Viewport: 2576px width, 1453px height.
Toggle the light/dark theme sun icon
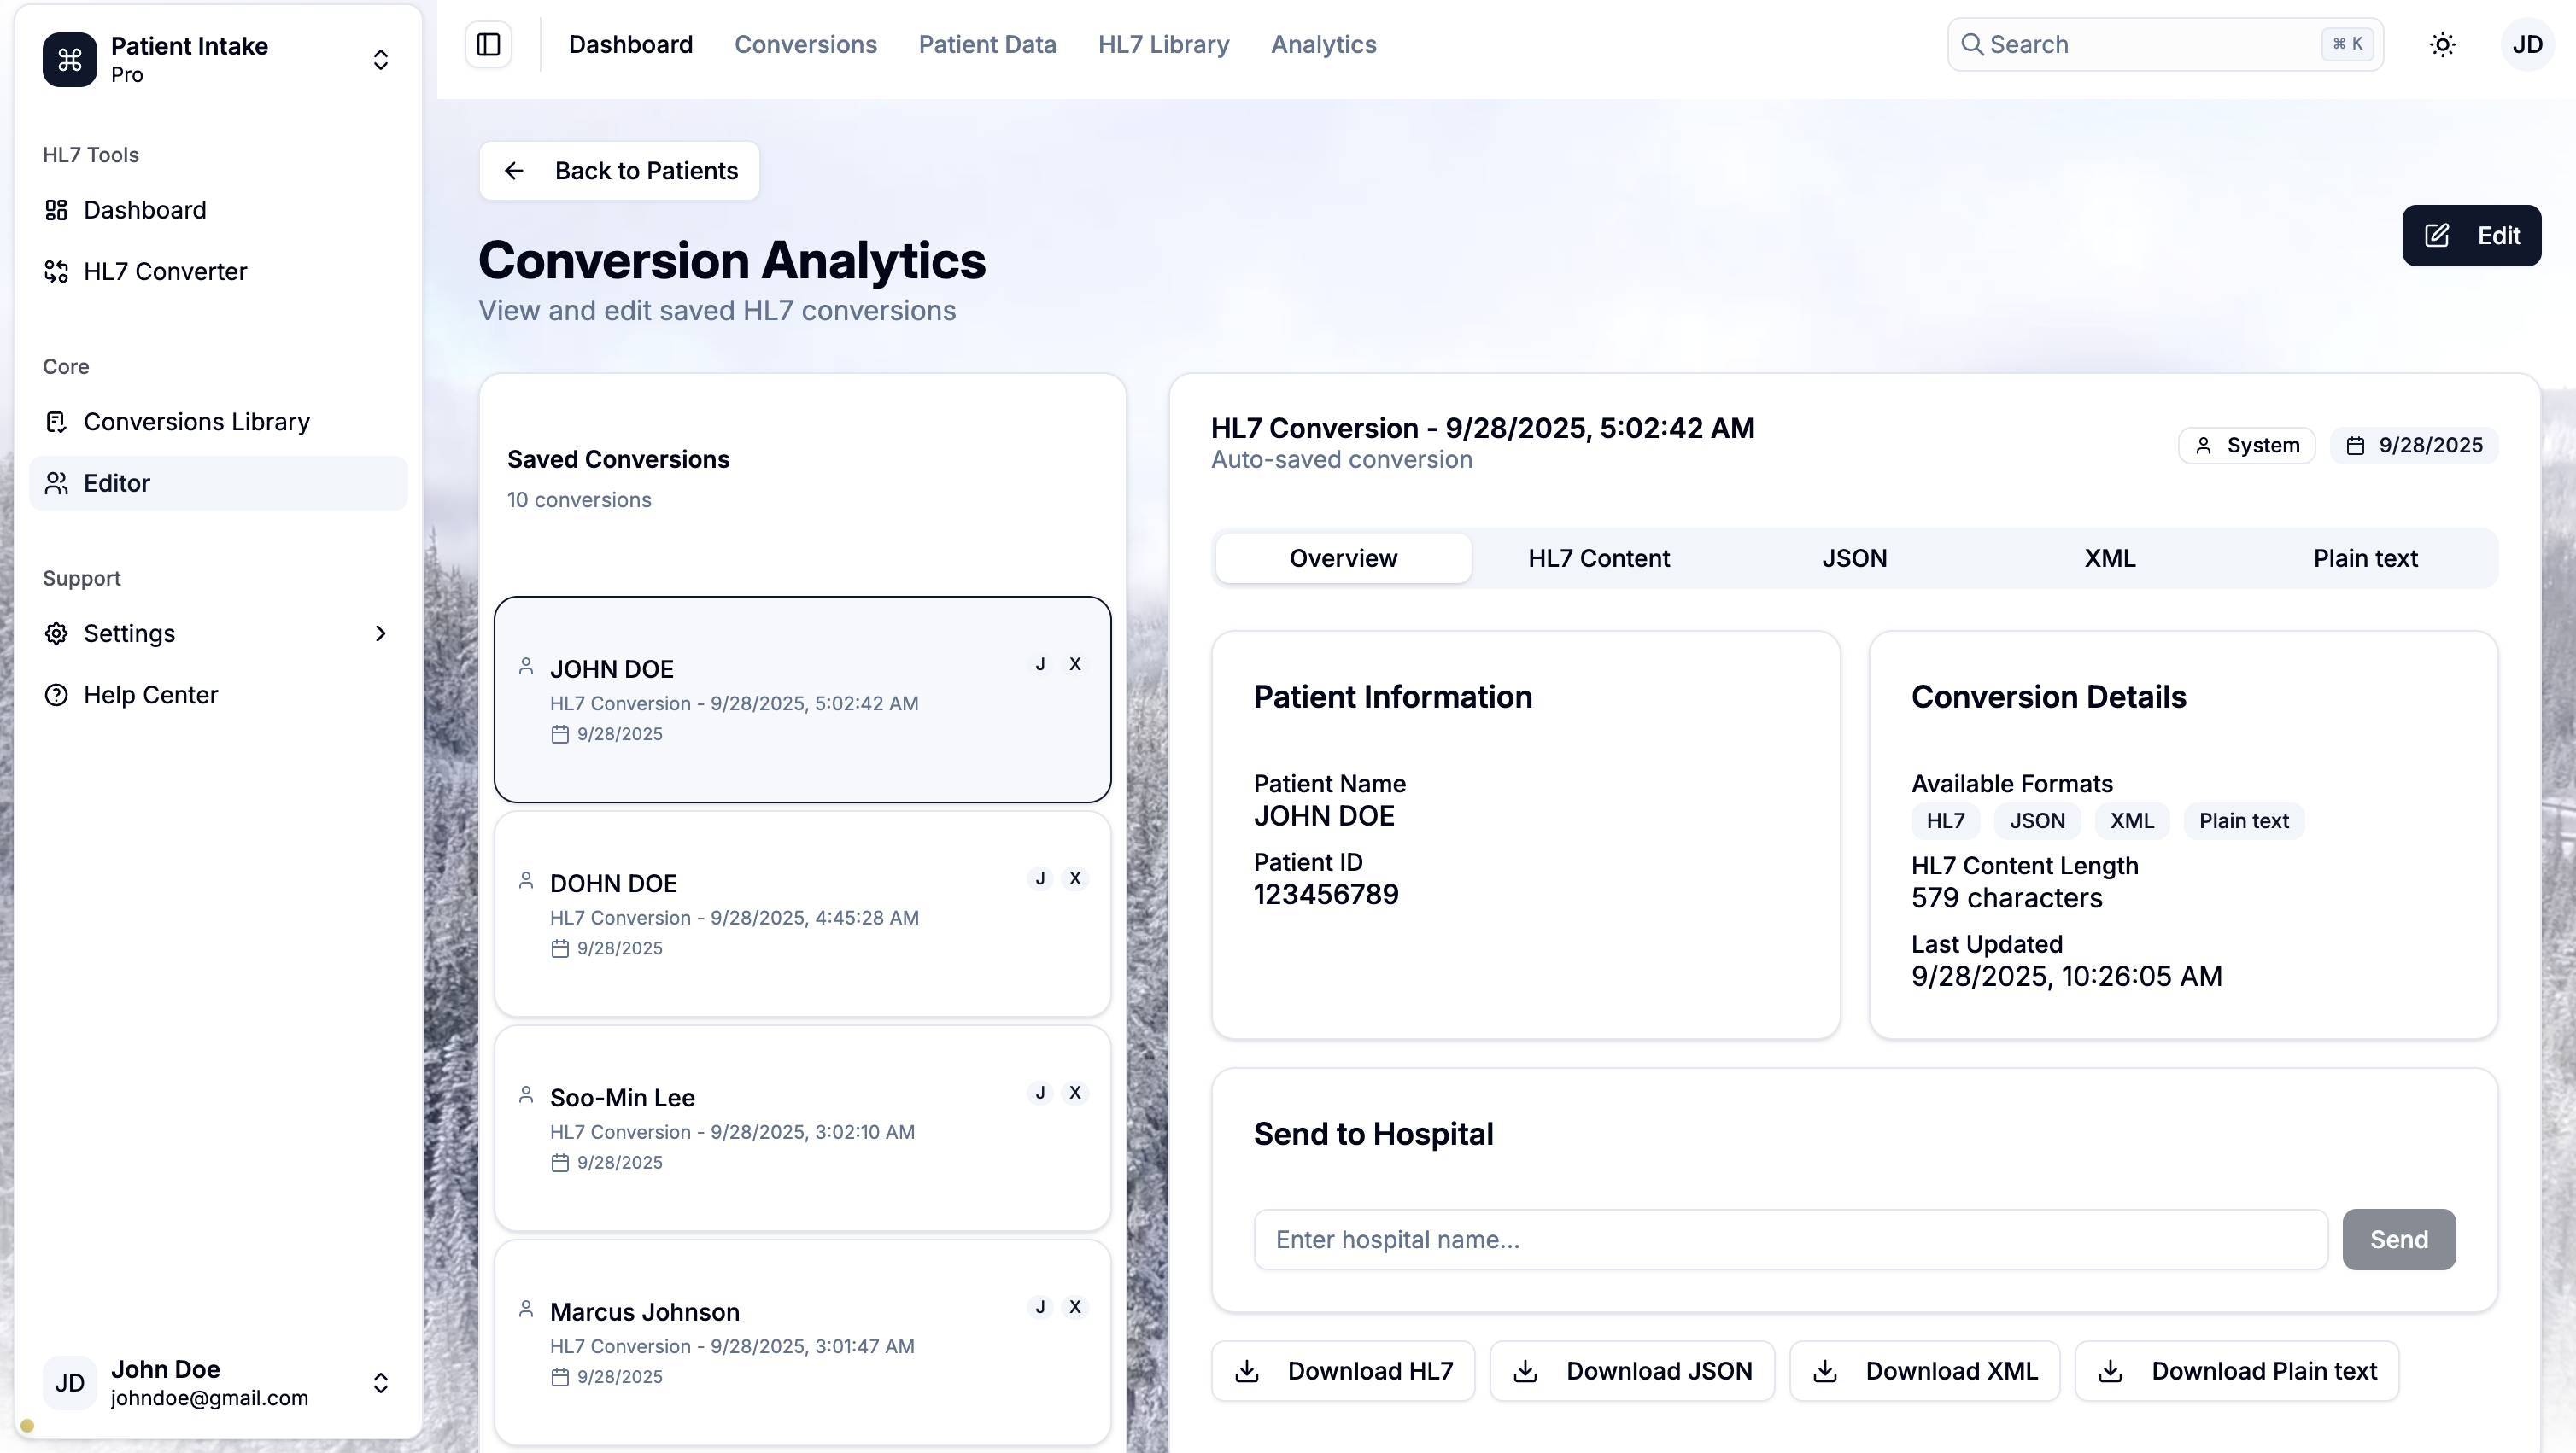point(2442,45)
